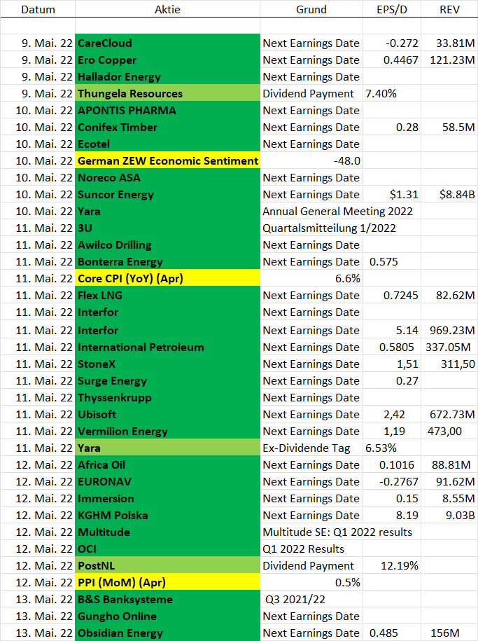
Task: Click the CareCloud cell
Action: click(x=167, y=43)
